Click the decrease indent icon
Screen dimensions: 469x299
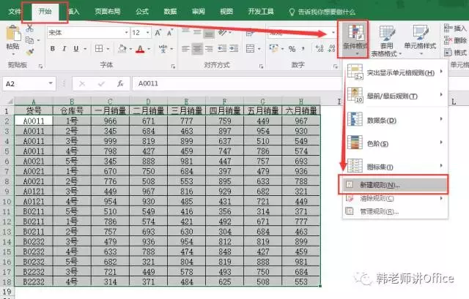[x=221, y=48]
